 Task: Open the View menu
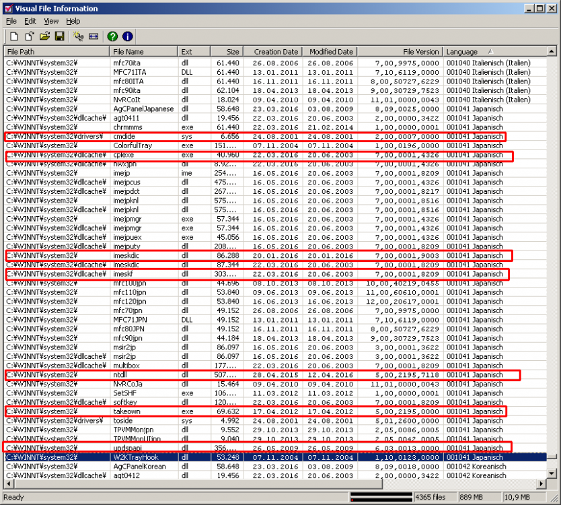coord(51,22)
